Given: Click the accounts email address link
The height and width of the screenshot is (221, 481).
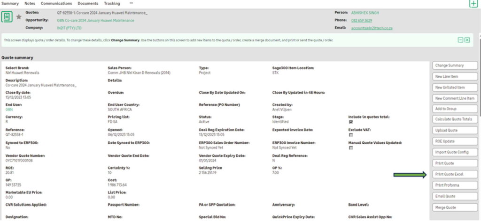Looking at the screenshot, I should (x=372, y=28).
